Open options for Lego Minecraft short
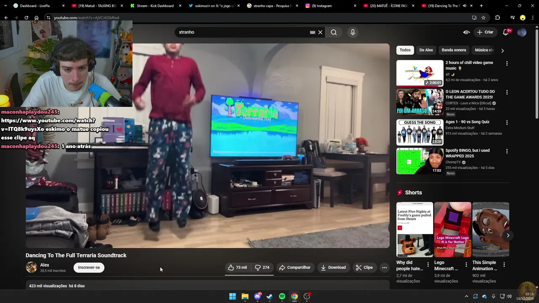Viewport: 539px width, 303px height. (x=466, y=265)
